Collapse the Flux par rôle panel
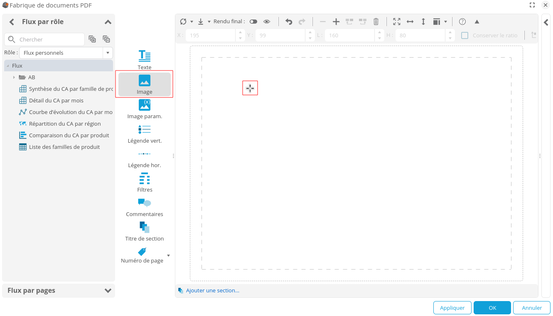Viewport: 553px width, 316px height. [x=108, y=22]
